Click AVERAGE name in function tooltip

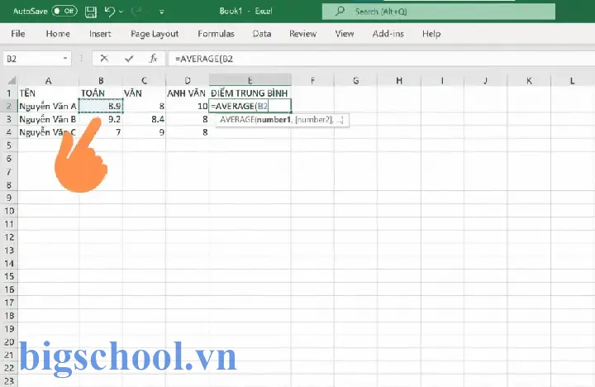click(237, 120)
